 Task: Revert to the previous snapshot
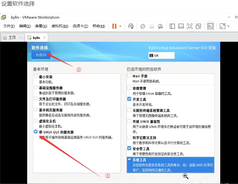coord(152,26)
